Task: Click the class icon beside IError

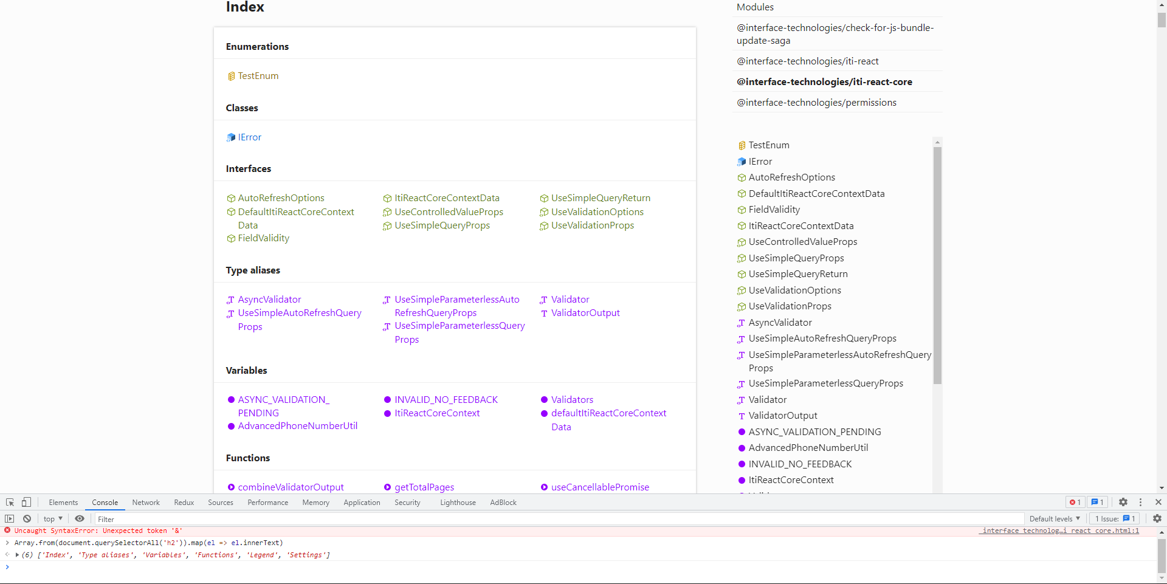Action: [x=230, y=137]
